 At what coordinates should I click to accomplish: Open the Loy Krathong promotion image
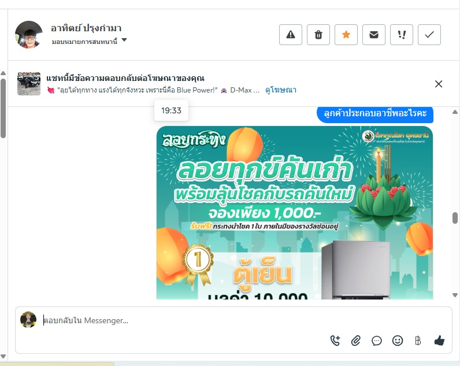pyautogui.click(x=295, y=213)
